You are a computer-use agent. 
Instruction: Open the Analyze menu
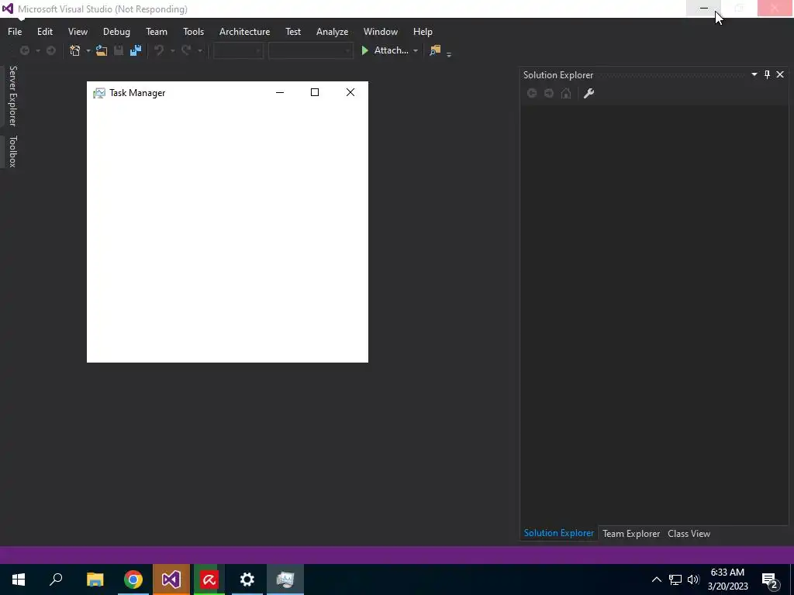(x=332, y=31)
